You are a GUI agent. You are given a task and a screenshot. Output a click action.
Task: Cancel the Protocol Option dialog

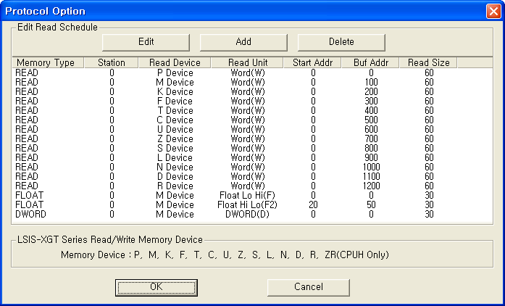click(309, 287)
